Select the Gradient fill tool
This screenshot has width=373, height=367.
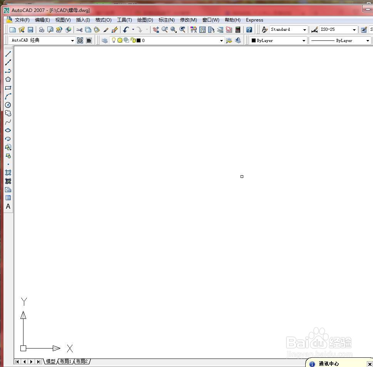[x=8, y=181]
